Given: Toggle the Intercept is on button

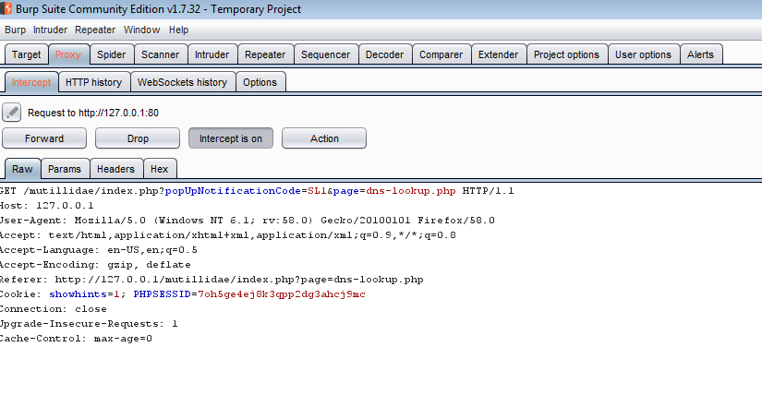Looking at the screenshot, I should point(231,138).
